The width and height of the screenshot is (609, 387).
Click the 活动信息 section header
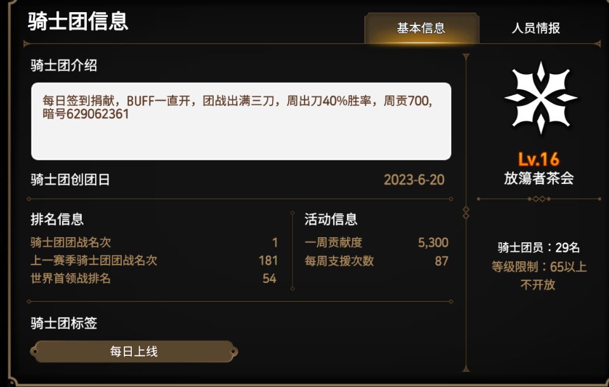(x=331, y=220)
